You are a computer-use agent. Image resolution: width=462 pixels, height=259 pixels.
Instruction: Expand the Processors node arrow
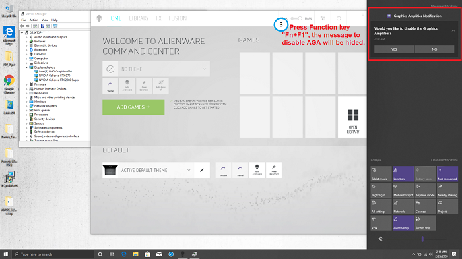click(26, 115)
